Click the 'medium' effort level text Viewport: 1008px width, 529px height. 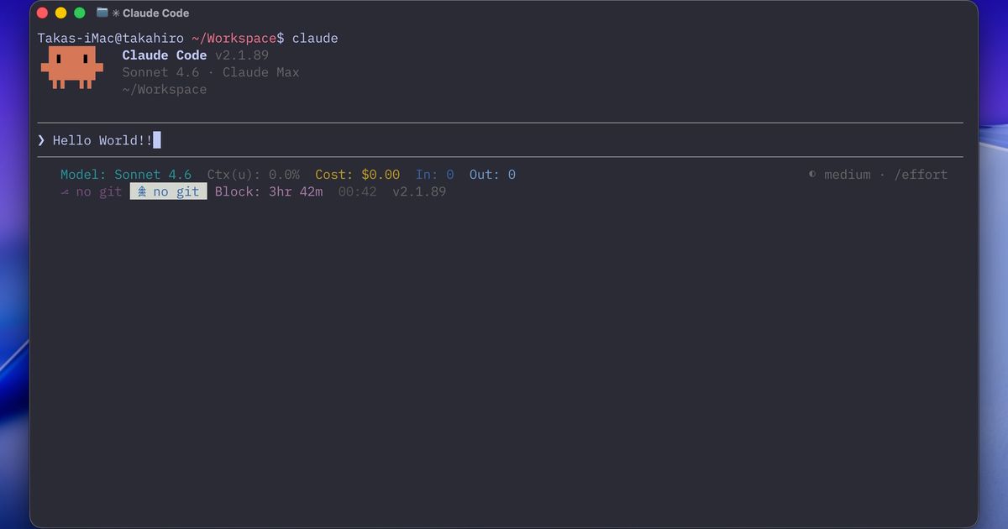tap(847, 175)
